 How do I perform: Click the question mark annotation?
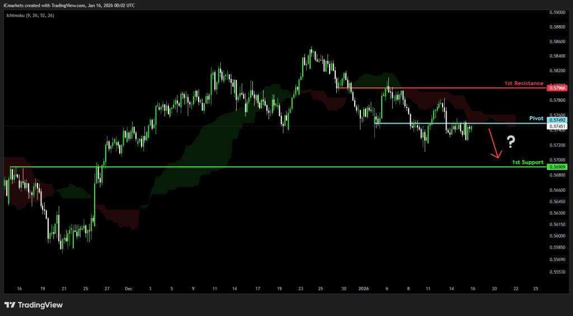[x=510, y=142]
